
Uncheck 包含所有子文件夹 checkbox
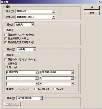[6, 39]
